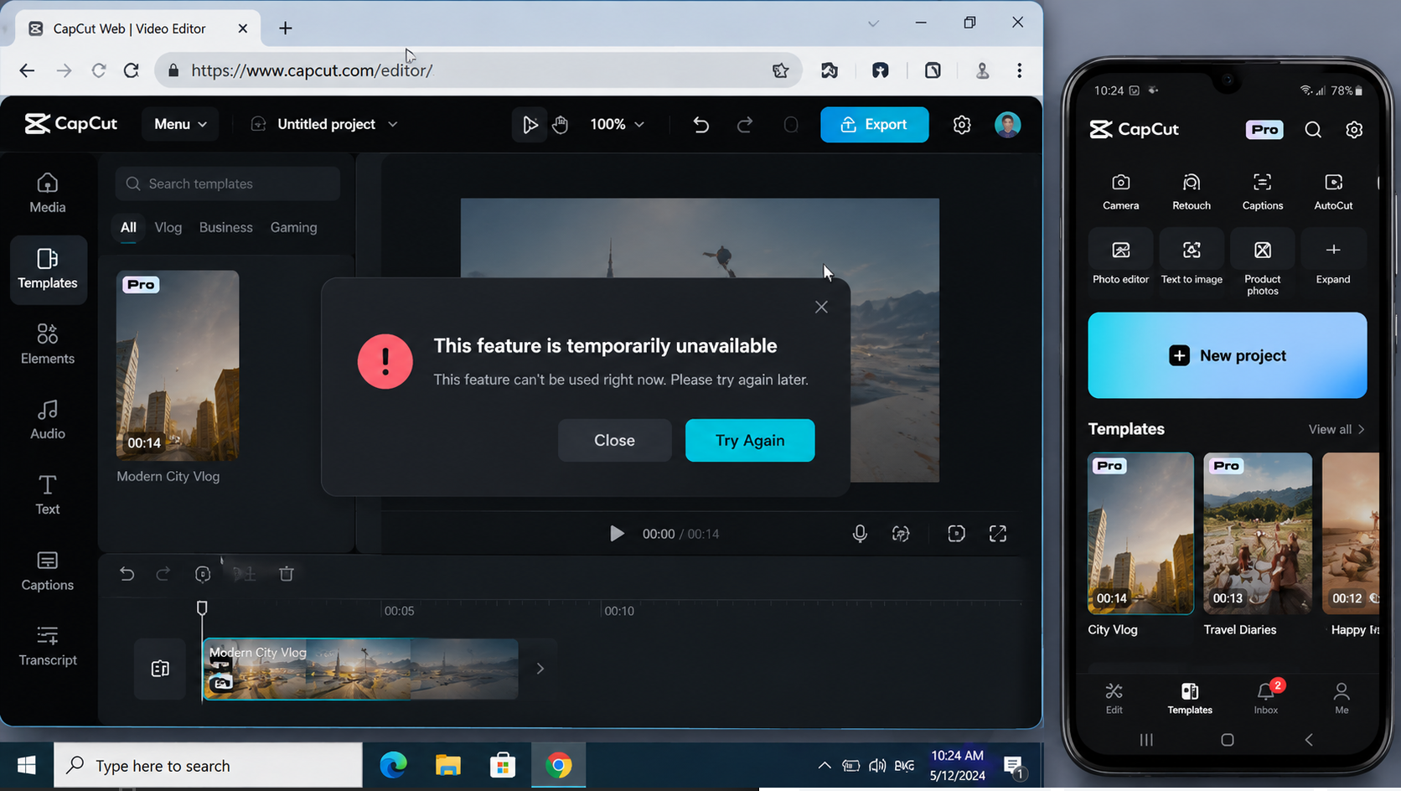Select the All templates tab

coord(128,228)
